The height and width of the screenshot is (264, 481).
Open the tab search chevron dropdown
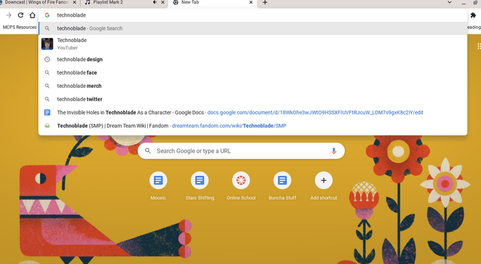coord(449,2)
